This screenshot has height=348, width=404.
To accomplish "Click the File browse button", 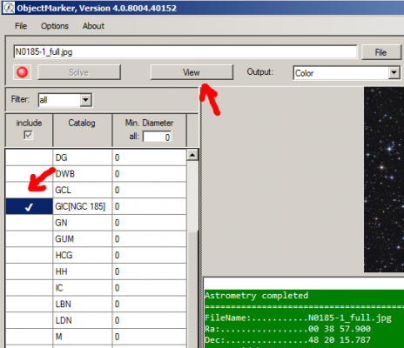I will coord(381,52).
